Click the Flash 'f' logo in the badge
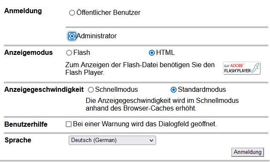 click(x=255, y=68)
